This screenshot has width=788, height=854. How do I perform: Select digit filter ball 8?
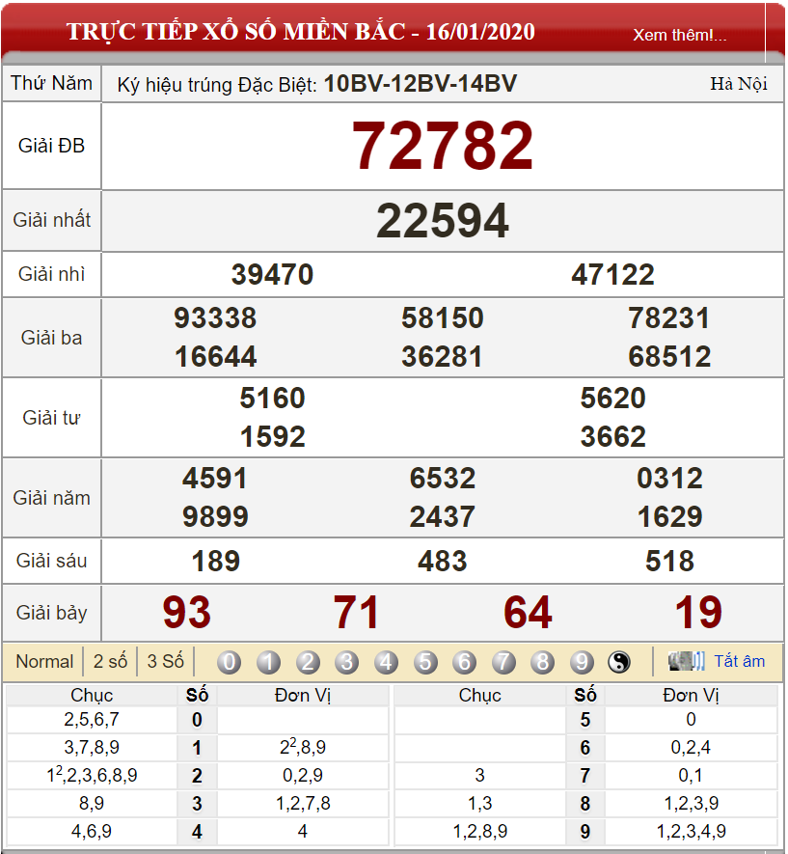click(543, 662)
